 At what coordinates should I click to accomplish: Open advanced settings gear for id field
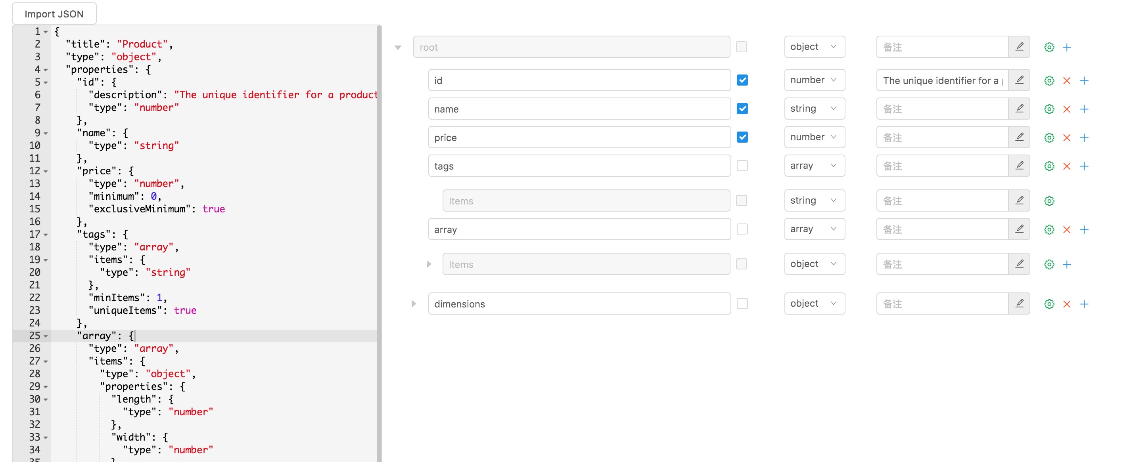click(x=1049, y=80)
